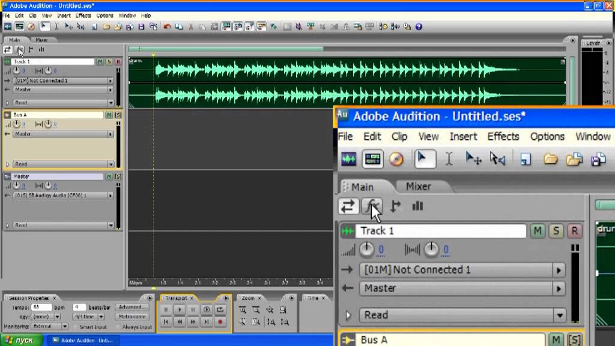Click Open folder icon in magnified inset

tap(551, 159)
